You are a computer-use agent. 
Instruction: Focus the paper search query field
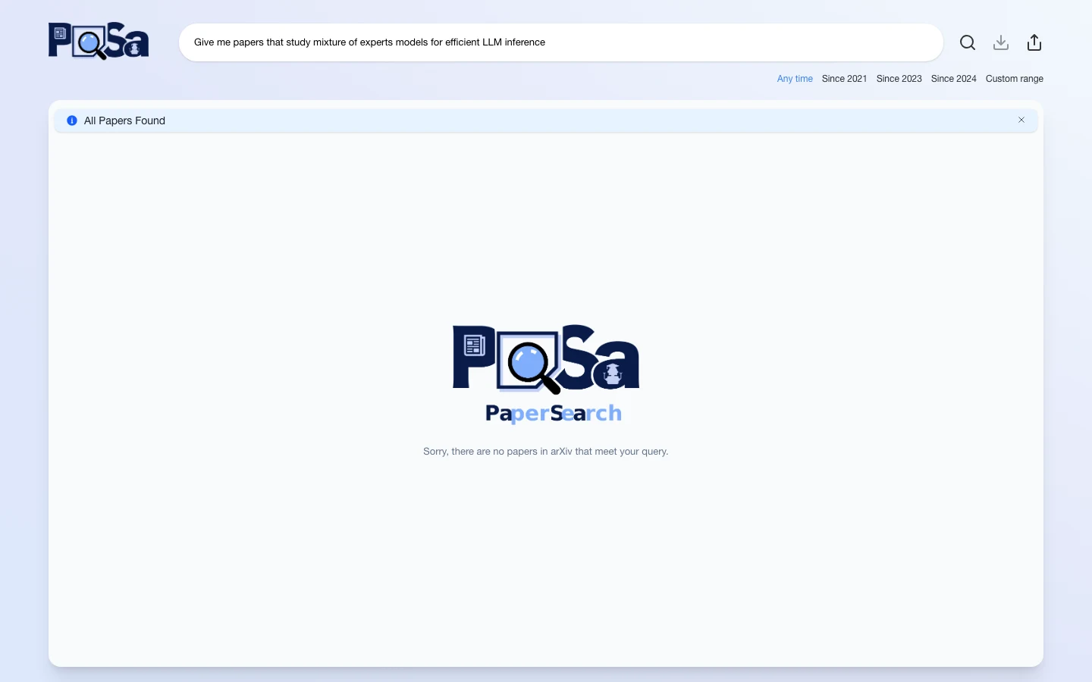pos(561,42)
